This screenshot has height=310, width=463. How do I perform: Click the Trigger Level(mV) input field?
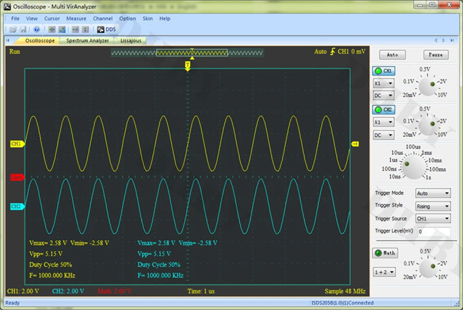[x=433, y=232]
